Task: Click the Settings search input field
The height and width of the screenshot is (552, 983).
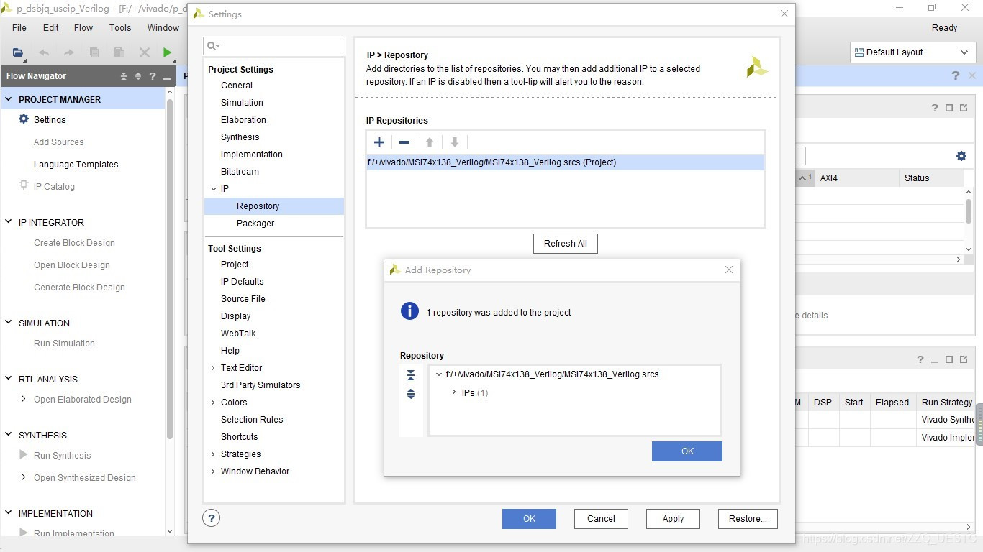Action: tap(274, 46)
